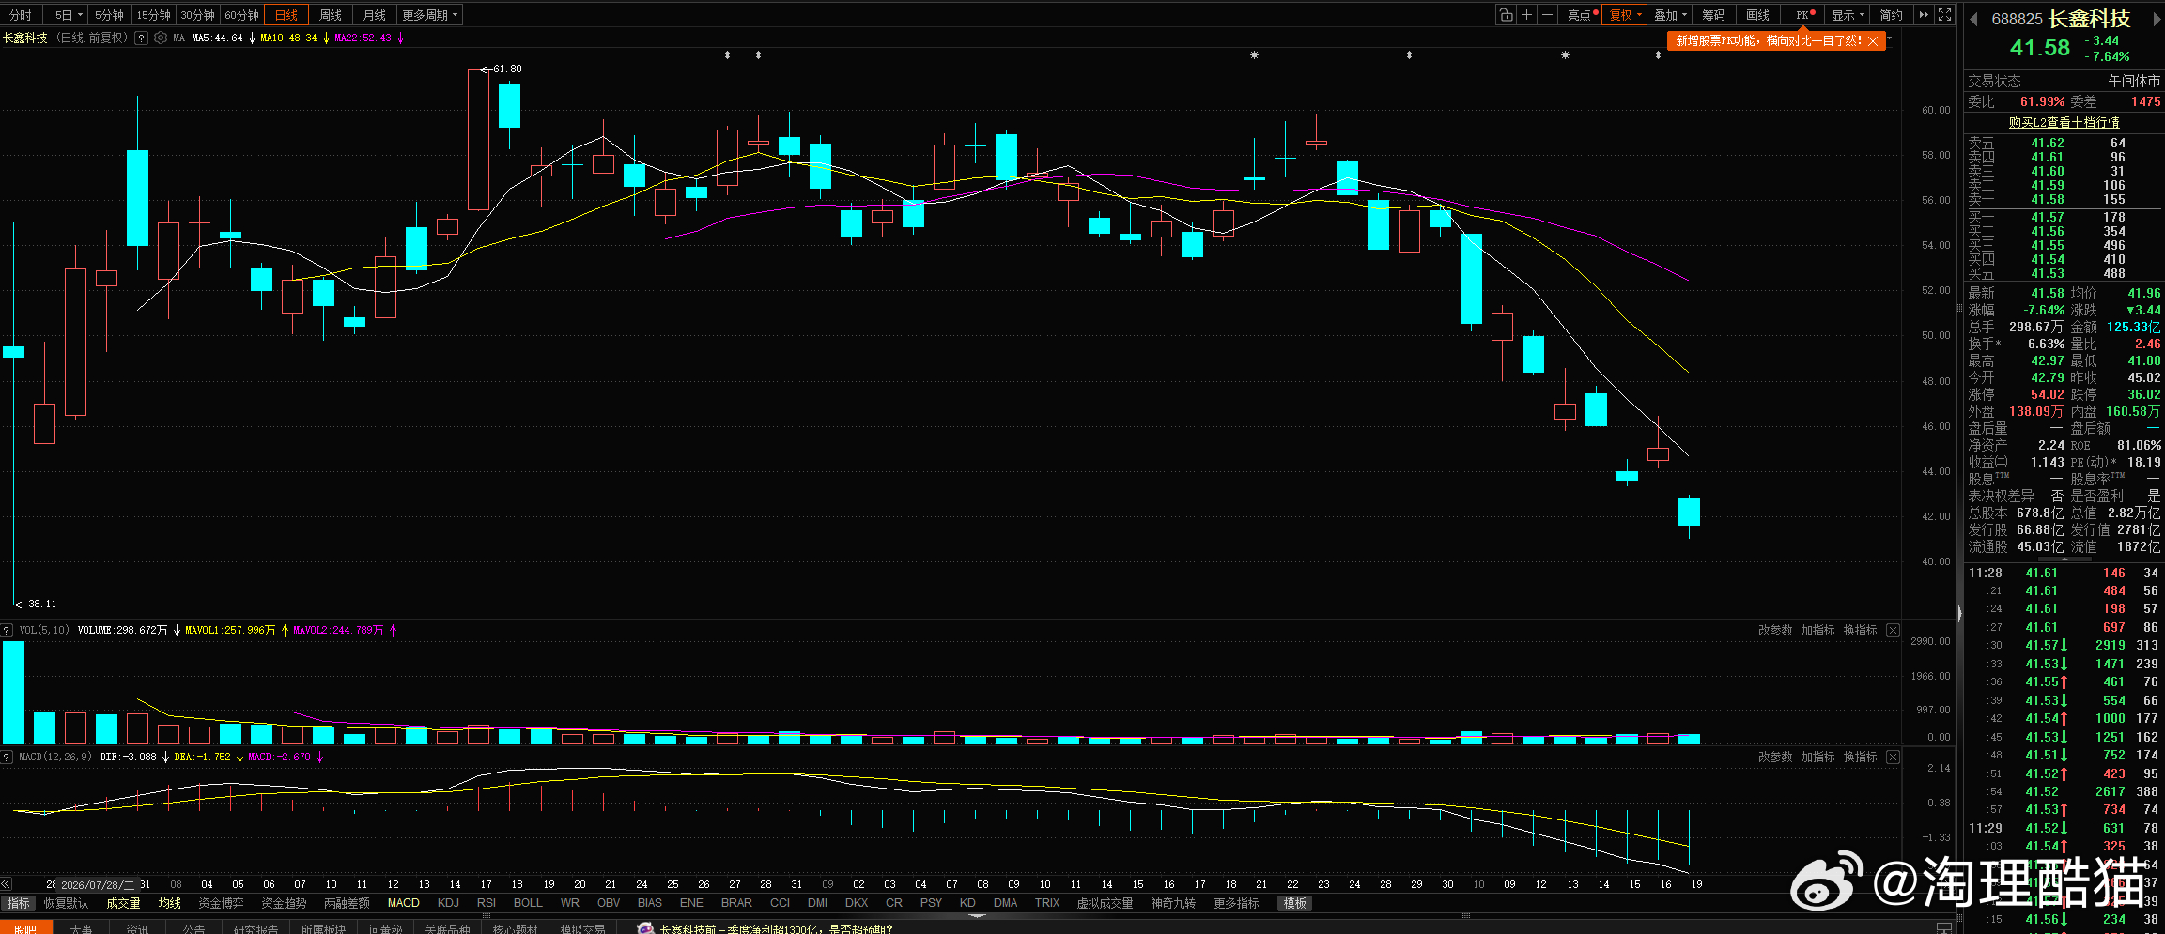Click the lock icon in chart toolbar
2165x934 pixels.
pyautogui.click(x=1506, y=15)
